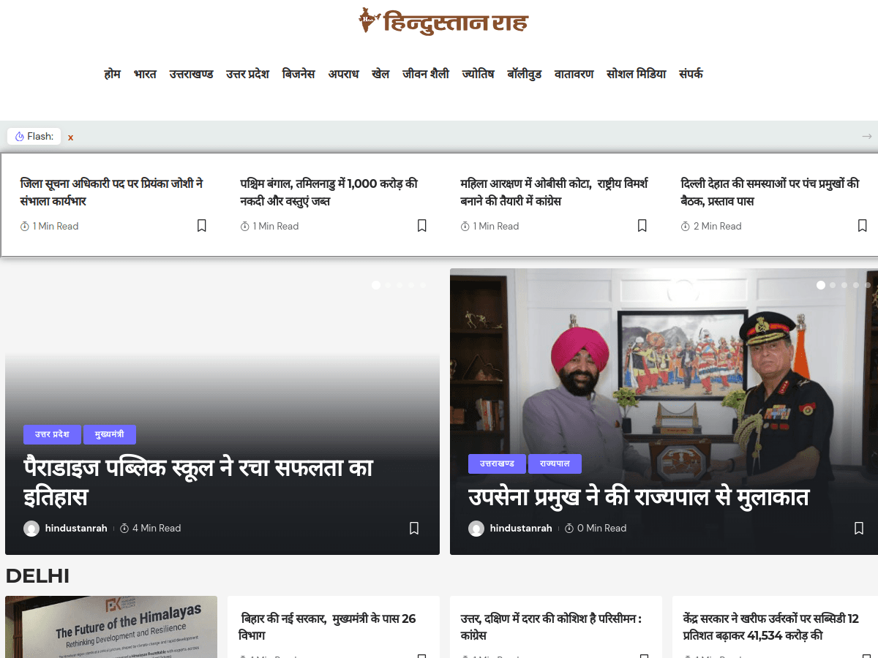The height and width of the screenshot is (658, 878).
Task: Open the उत्तर प्रदेश menu section
Action: (247, 74)
